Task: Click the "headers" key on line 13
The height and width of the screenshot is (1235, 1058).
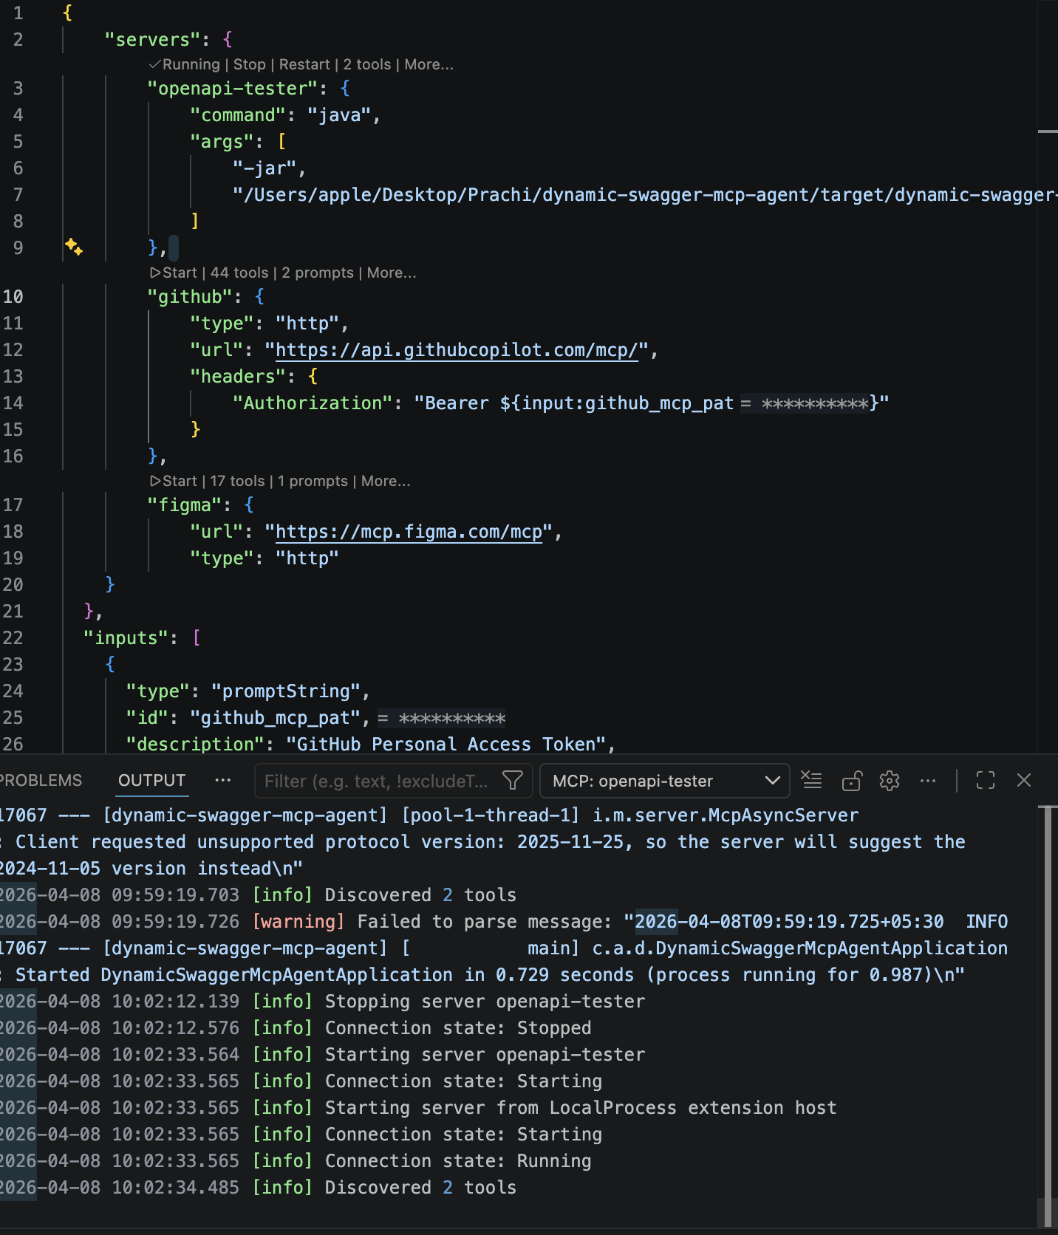Action: tap(238, 376)
